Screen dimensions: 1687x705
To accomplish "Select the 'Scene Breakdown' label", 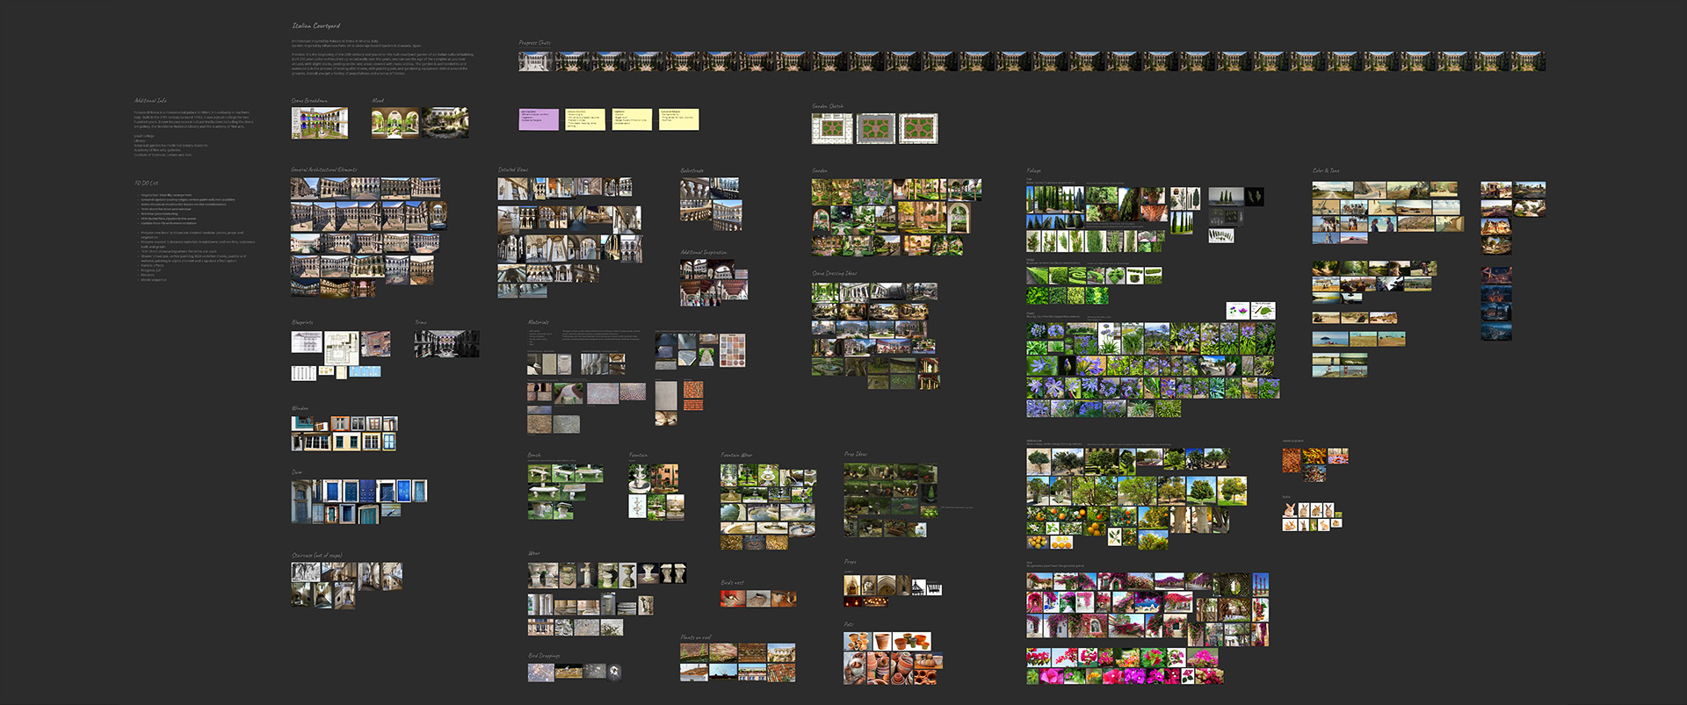I will pyautogui.click(x=309, y=101).
